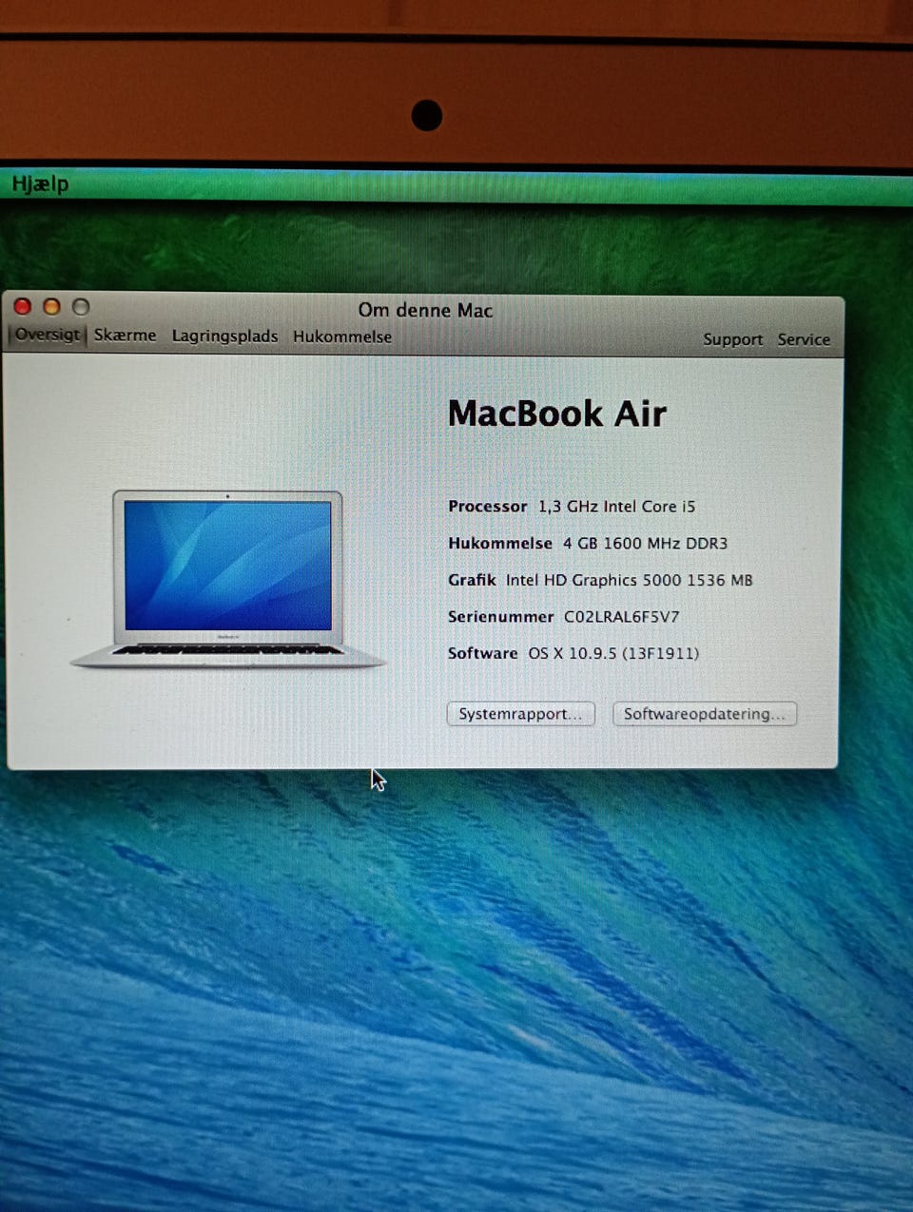The height and width of the screenshot is (1212, 913).
Task: Click serial number C02LRAL6F5V7
Action: (x=622, y=617)
